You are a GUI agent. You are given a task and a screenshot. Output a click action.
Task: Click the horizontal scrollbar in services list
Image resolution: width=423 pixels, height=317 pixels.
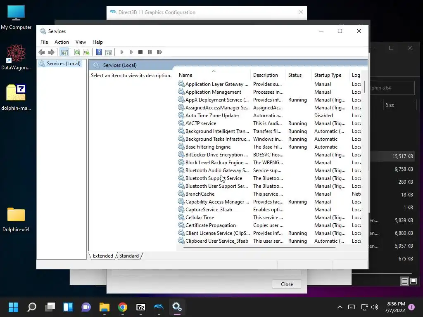coord(259,248)
